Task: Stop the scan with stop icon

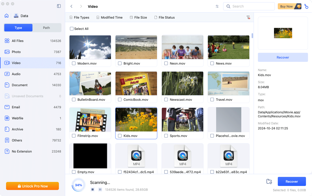Action: (x=93, y=189)
